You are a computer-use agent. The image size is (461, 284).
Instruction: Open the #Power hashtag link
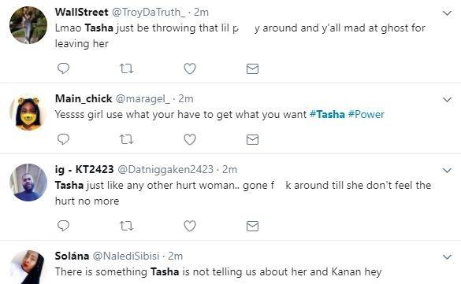coord(366,114)
